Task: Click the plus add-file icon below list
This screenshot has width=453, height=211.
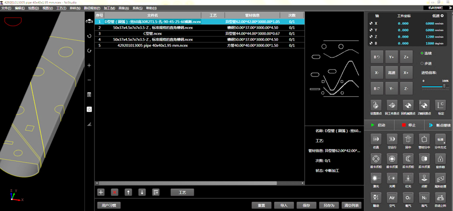Action: point(101,192)
